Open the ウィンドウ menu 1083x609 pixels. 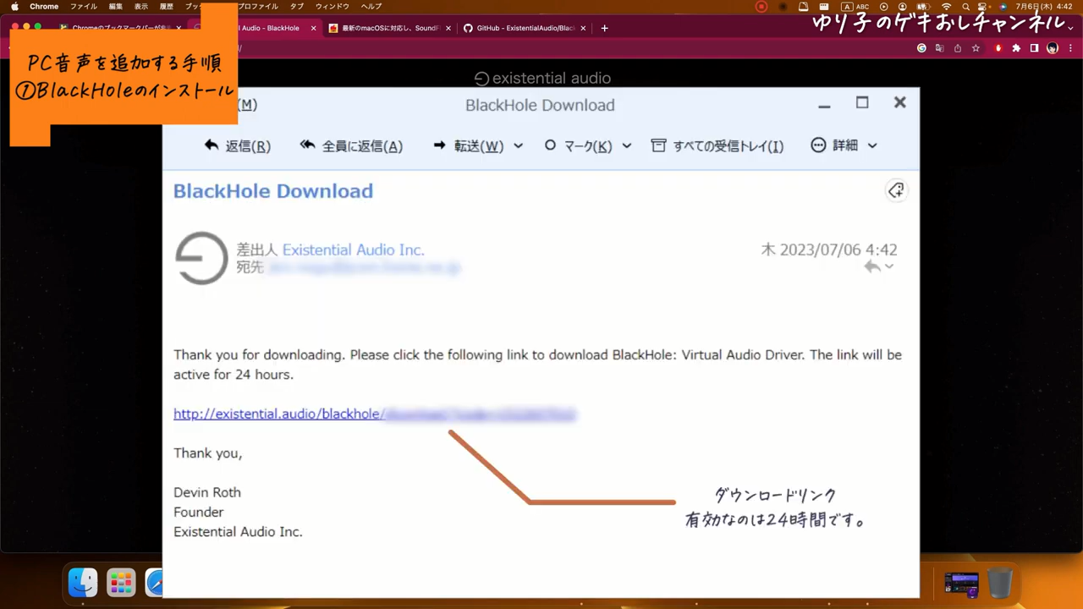coord(332,7)
